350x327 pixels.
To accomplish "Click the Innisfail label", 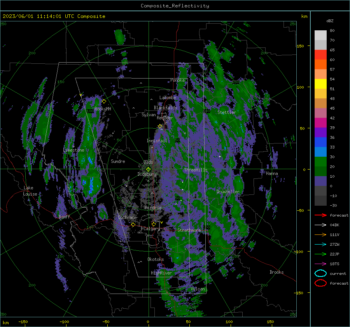I will coord(157,141).
